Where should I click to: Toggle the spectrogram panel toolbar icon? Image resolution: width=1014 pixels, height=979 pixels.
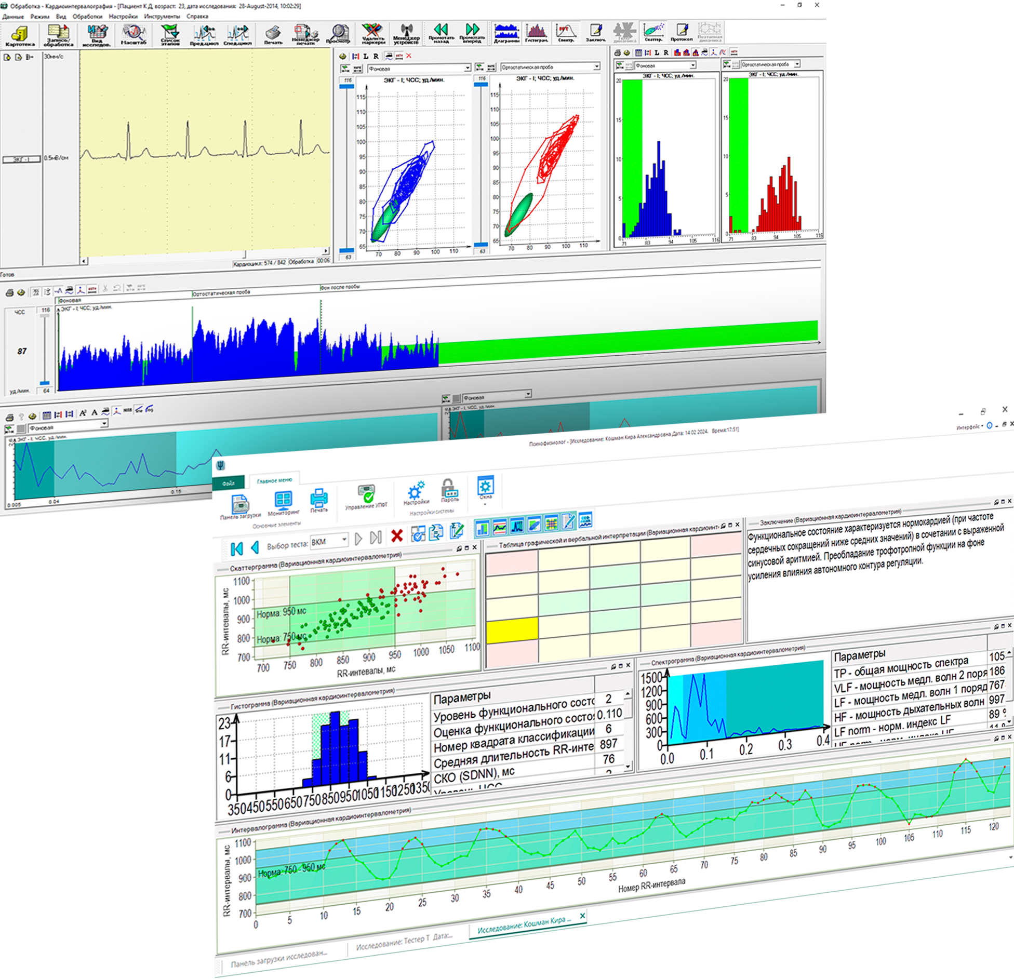[x=516, y=526]
